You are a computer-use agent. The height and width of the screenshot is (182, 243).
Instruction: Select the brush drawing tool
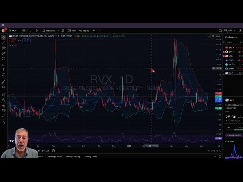pyautogui.click(x=3, y=64)
